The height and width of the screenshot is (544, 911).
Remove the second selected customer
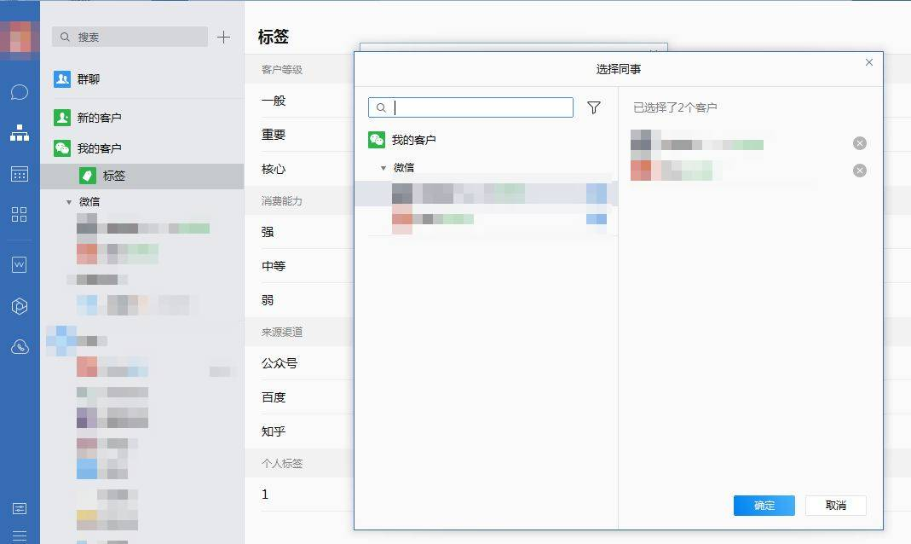click(859, 171)
